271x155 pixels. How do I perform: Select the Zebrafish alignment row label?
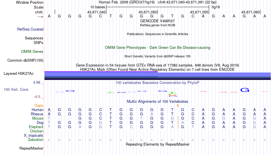click(x=36, y=140)
